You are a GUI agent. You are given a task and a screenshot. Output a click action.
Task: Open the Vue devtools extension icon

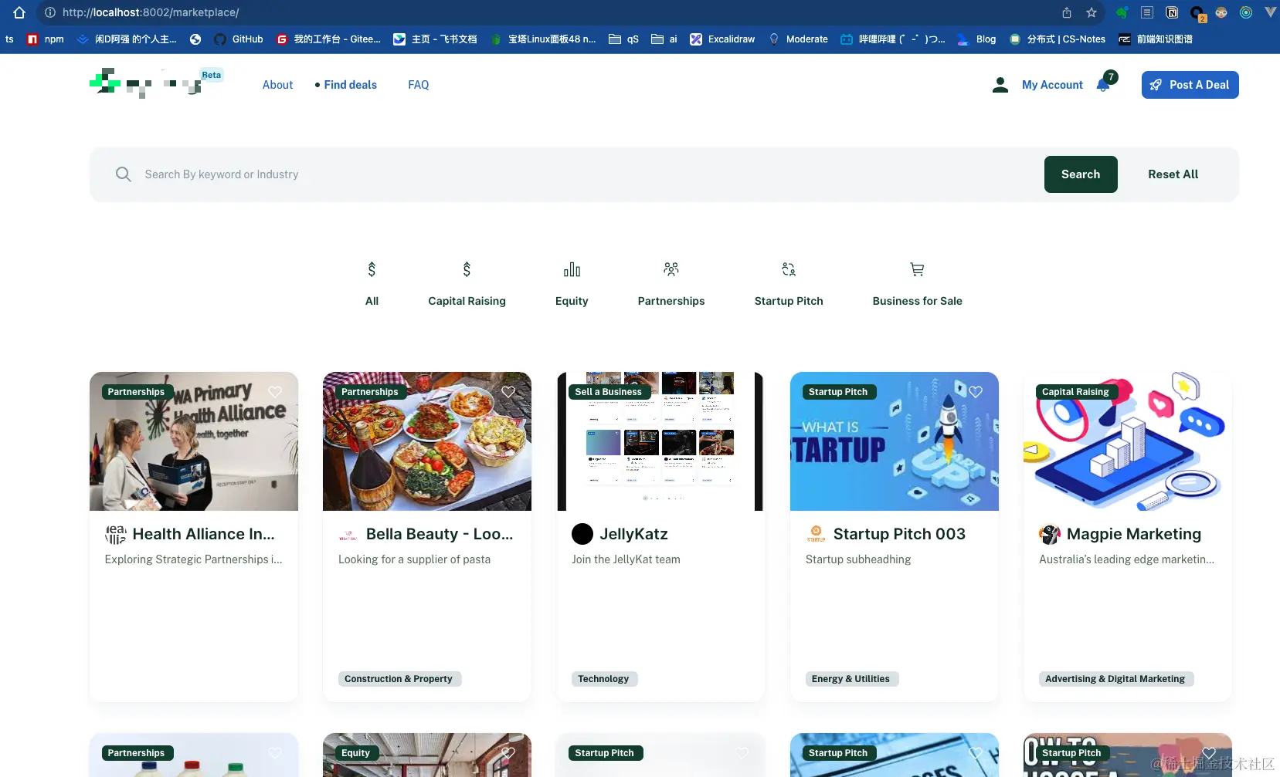click(1270, 12)
